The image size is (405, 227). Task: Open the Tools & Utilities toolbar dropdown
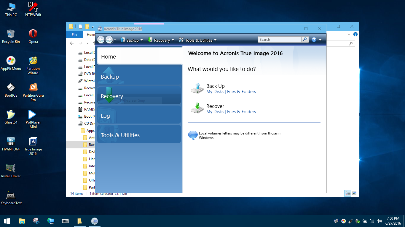(x=197, y=40)
